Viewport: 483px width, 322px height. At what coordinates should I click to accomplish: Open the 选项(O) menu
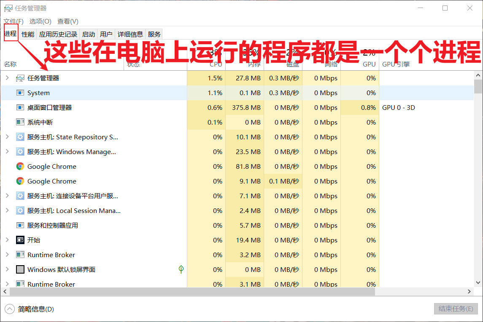pyautogui.click(x=40, y=21)
